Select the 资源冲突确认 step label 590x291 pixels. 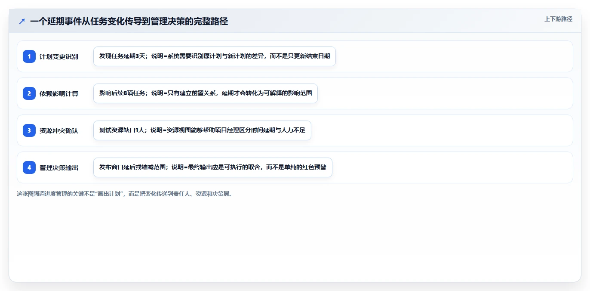point(59,130)
